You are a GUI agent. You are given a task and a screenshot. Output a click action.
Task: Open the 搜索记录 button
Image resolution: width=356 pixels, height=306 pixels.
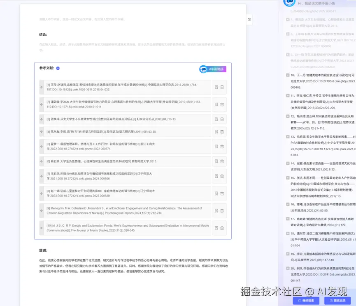tap(337, 301)
